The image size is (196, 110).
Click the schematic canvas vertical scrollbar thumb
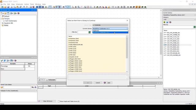[161, 43]
